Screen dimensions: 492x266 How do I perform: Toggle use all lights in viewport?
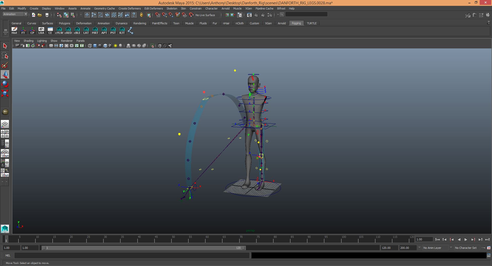(115, 46)
